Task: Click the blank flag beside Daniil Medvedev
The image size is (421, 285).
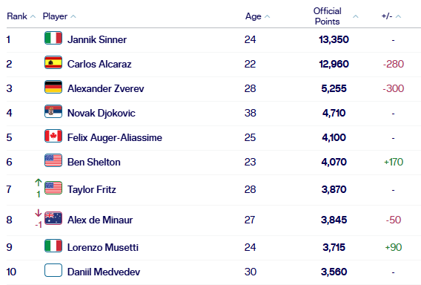Action: click(53, 270)
